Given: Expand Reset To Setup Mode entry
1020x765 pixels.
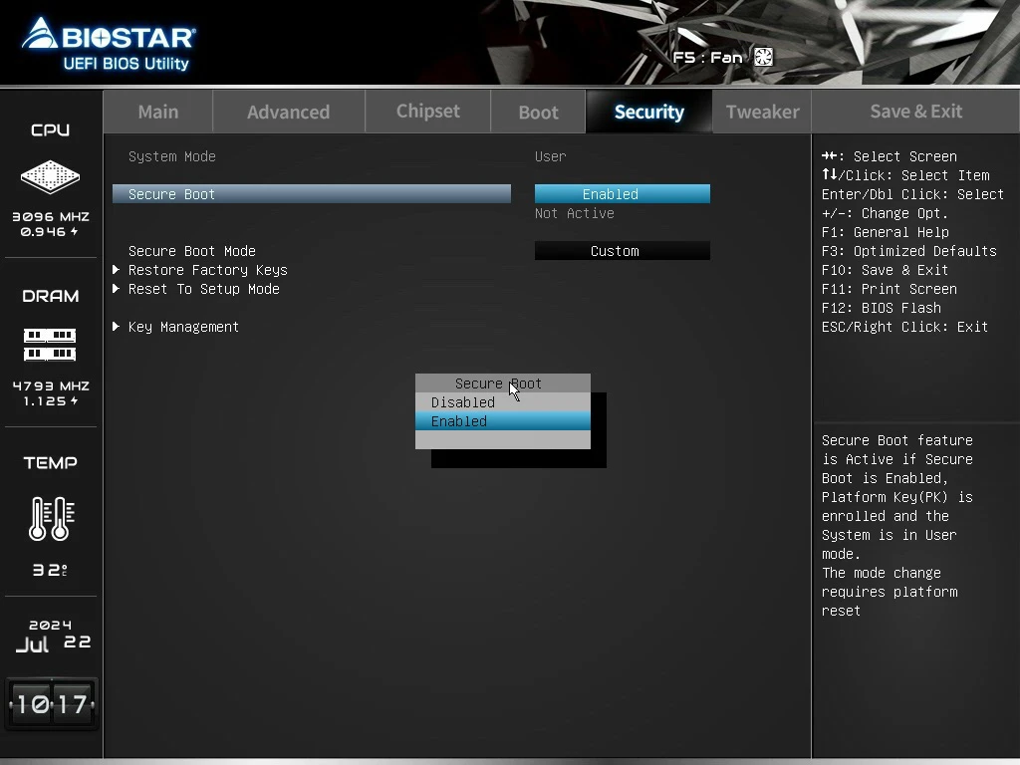Looking at the screenshot, I should point(203,289).
